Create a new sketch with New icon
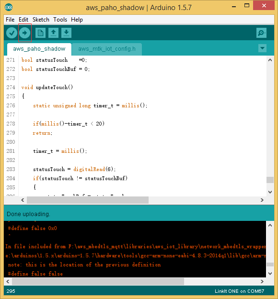Image resolution: width=278 pixels, height=299 pixels. tap(40, 33)
